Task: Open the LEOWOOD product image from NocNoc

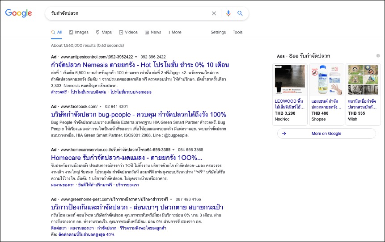Action: pos(290,79)
